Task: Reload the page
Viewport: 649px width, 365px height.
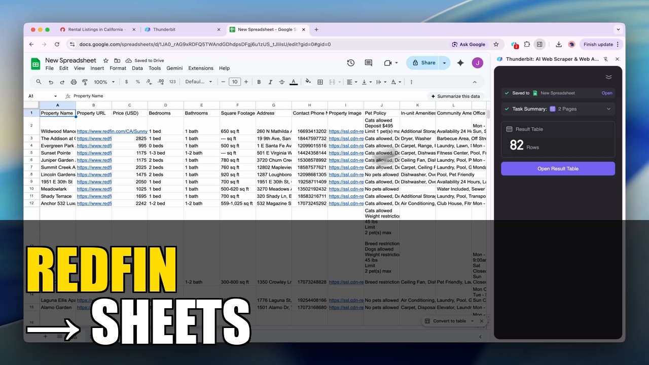Action: pyautogui.click(x=57, y=44)
